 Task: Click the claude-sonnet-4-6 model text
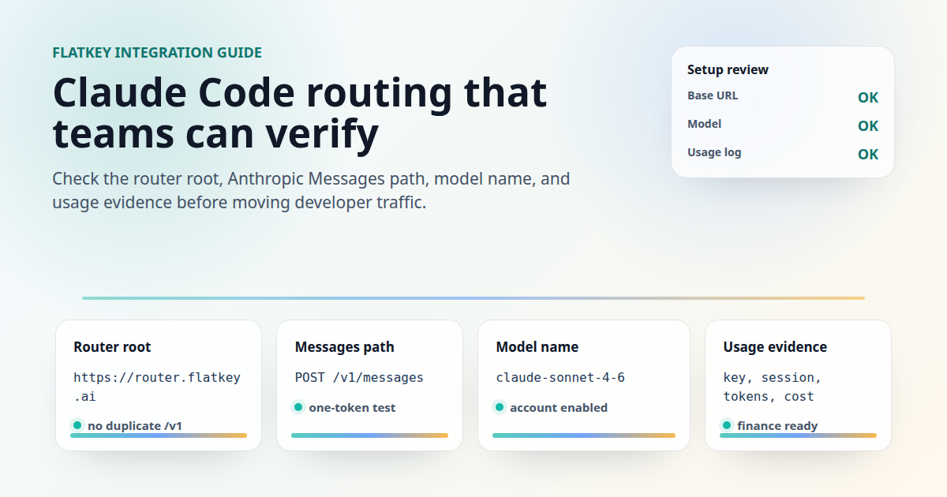coord(560,377)
